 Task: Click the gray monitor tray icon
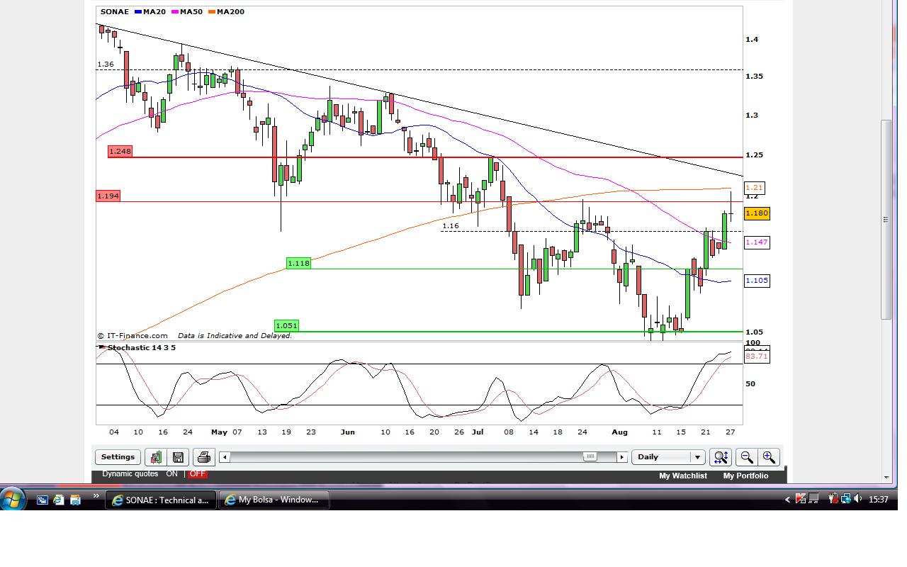[814, 499]
